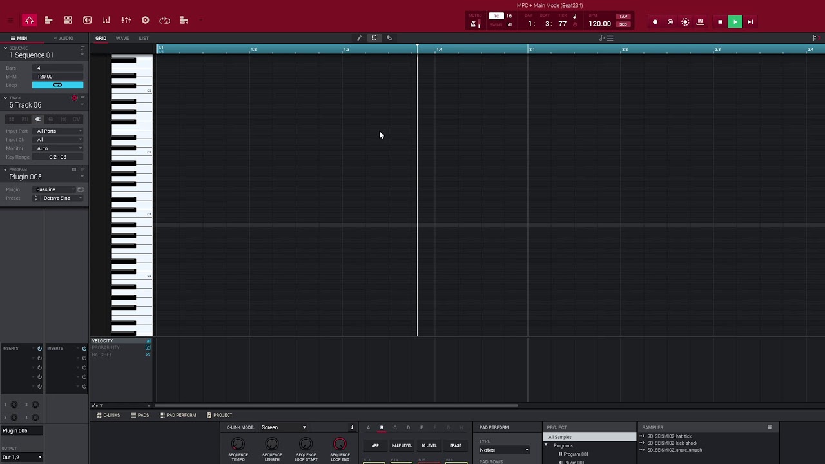Image resolution: width=825 pixels, height=464 pixels.
Task: Select the eraser tool
Action: (x=389, y=38)
